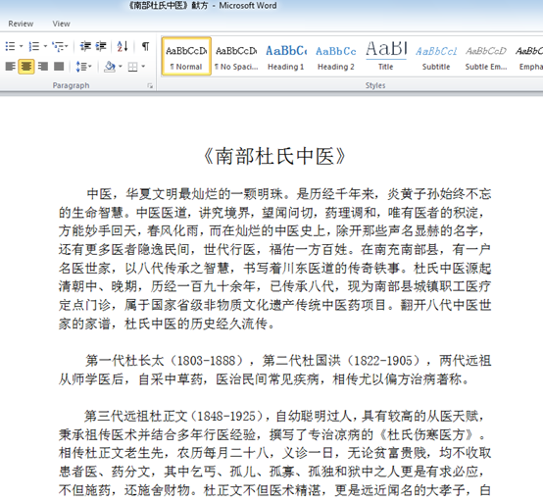This screenshot has height=501, width=543.
Task: Switch to the Review tab
Action: 21,24
